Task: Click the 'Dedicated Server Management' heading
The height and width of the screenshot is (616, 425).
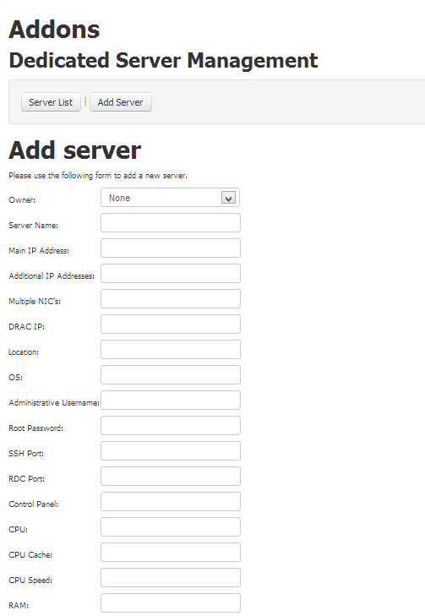Action: point(163,61)
